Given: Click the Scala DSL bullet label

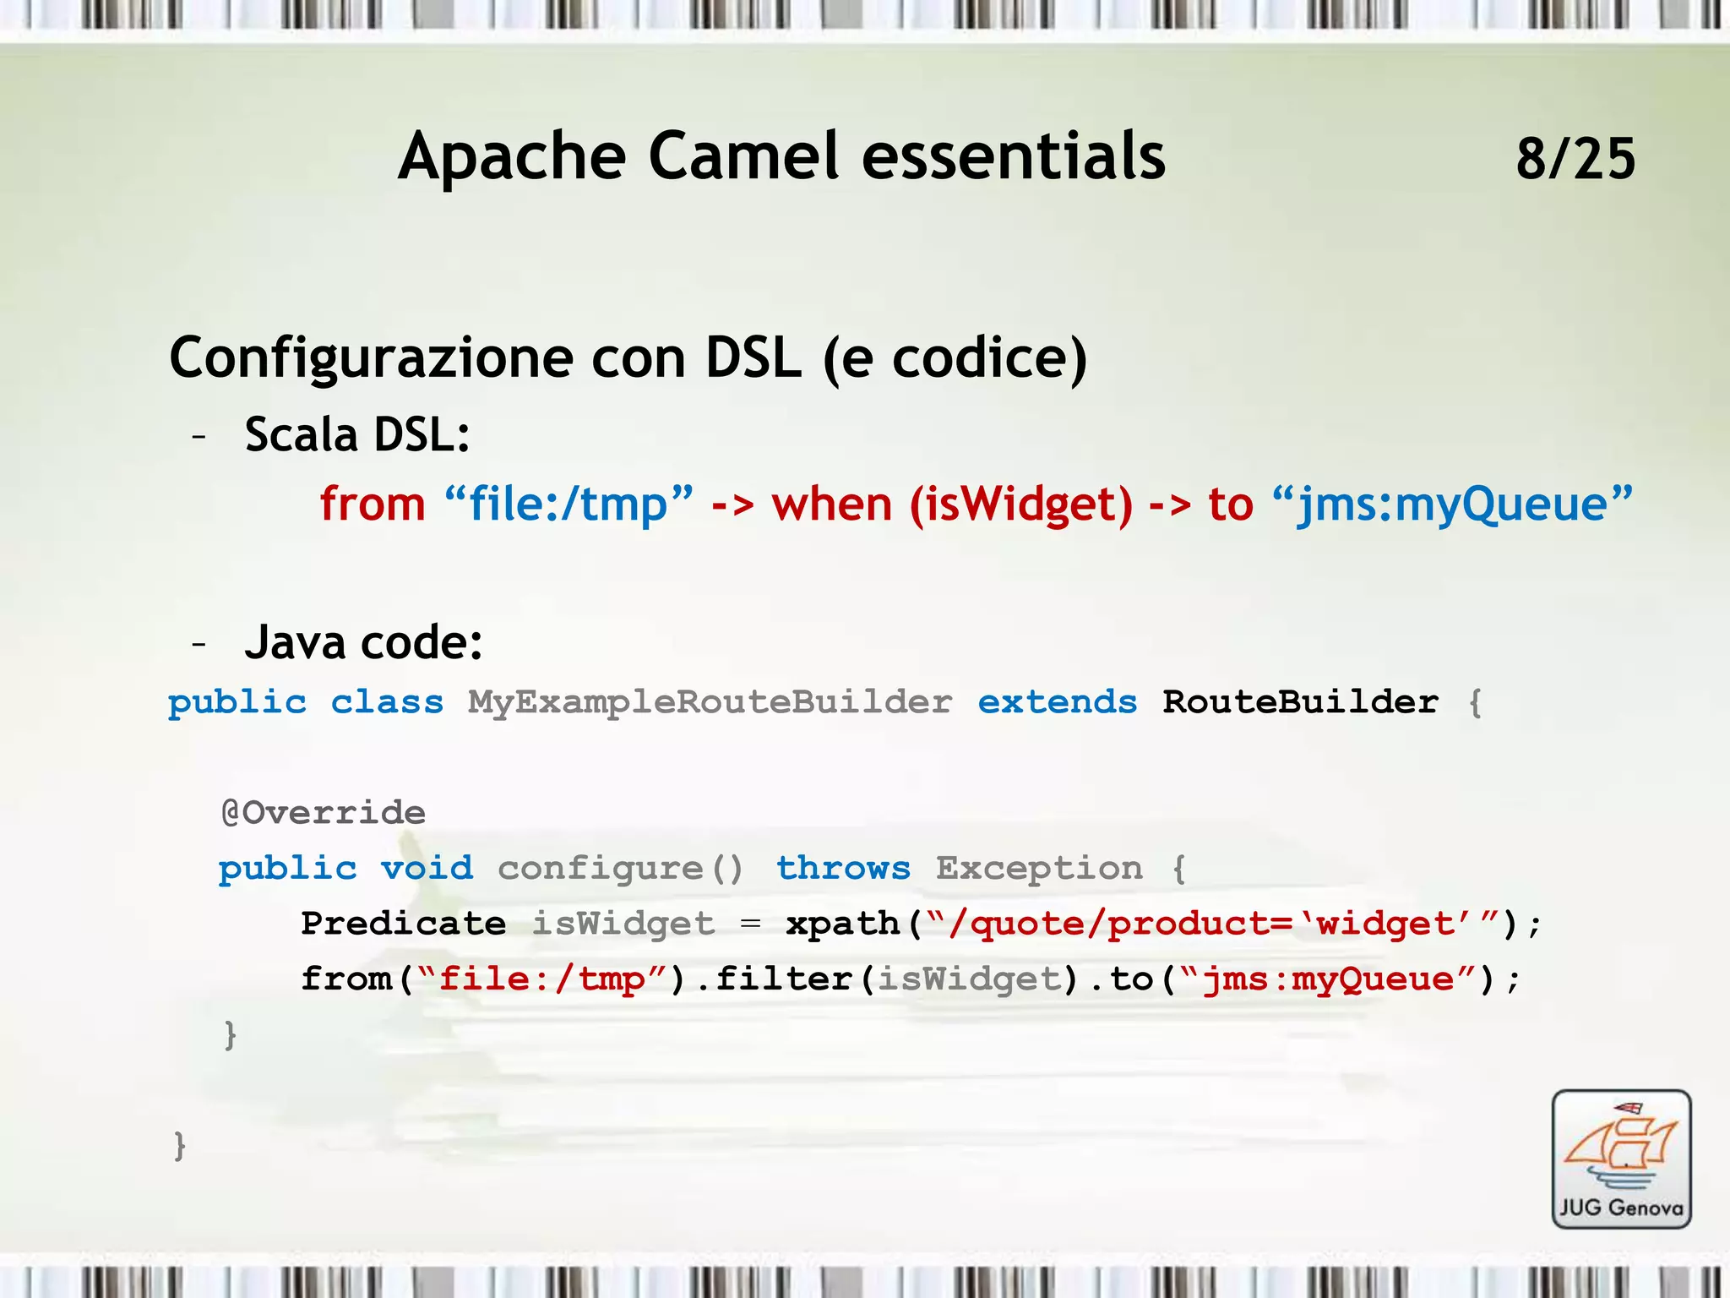Looking at the screenshot, I should click(356, 436).
